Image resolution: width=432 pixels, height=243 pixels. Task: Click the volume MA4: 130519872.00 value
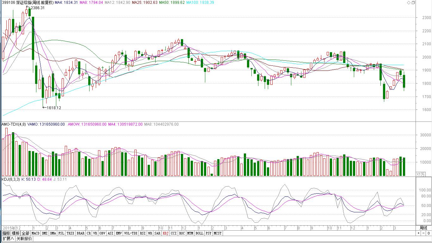(126, 124)
